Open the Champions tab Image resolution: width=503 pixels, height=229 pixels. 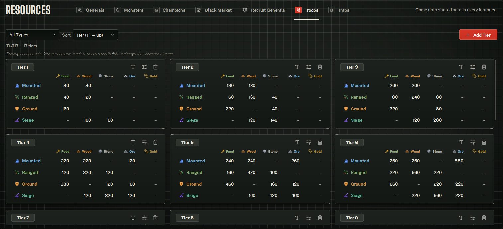coord(169,10)
